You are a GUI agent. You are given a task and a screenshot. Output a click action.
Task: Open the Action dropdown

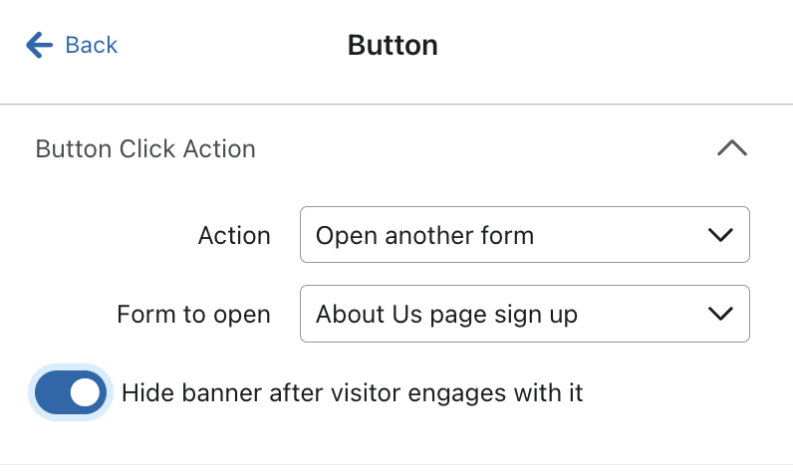(524, 235)
